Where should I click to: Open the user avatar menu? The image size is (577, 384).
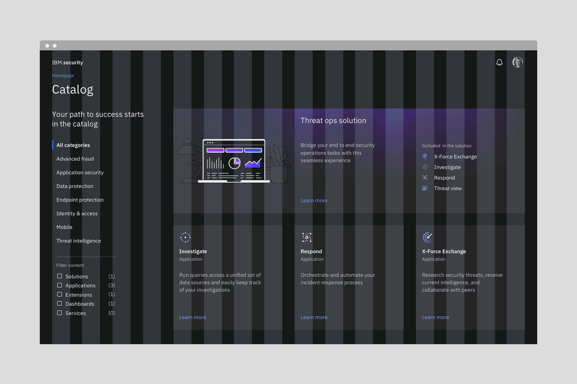517,62
